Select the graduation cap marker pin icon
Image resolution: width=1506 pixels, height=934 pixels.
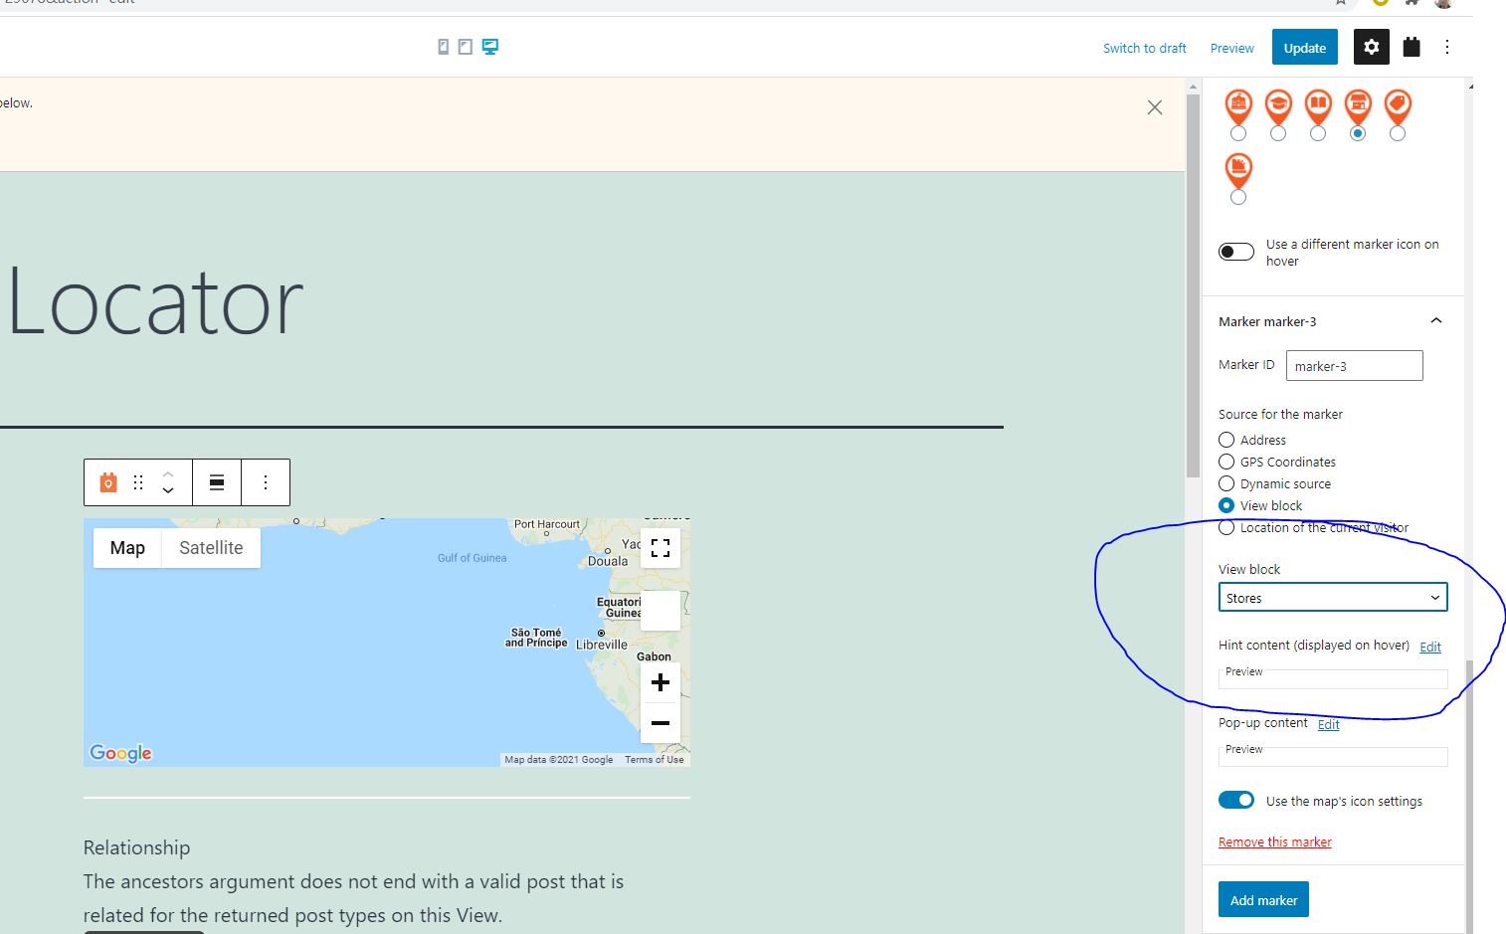click(1278, 105)
